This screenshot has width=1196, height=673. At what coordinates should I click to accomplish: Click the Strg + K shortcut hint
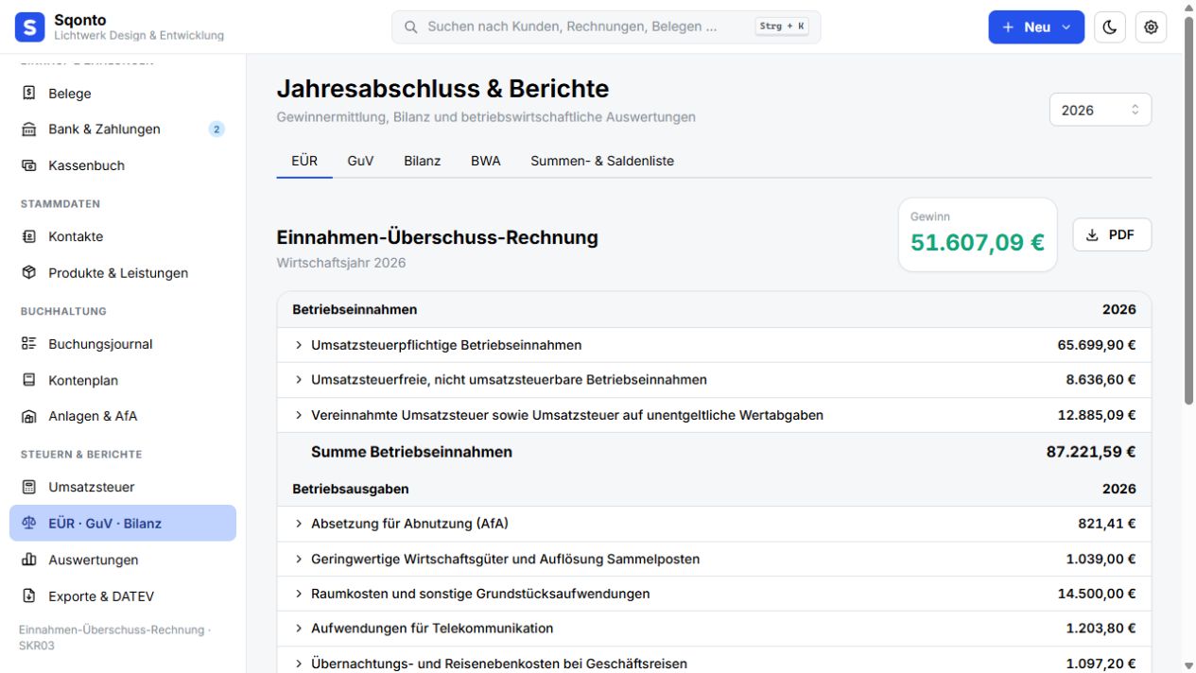coord(782,26)
